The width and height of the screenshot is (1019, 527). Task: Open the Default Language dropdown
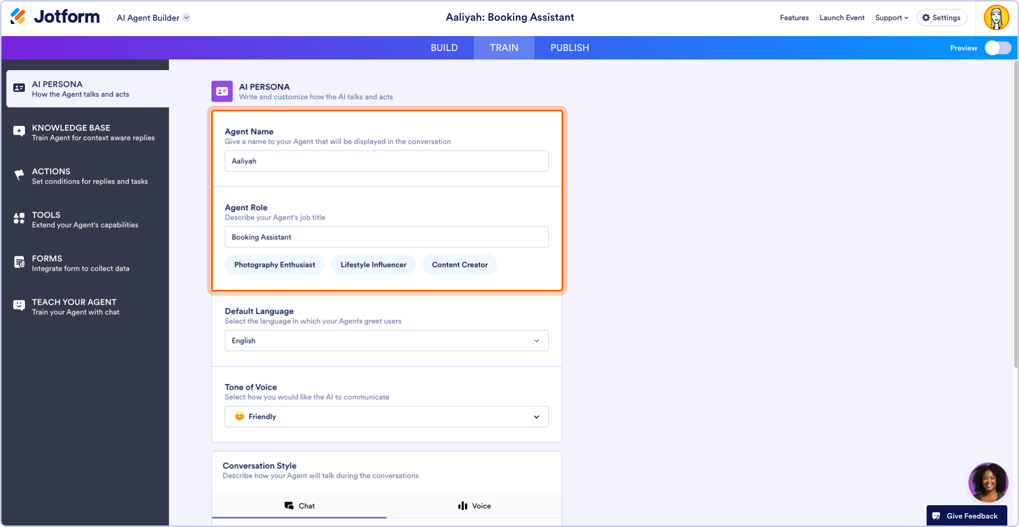pos(386,341)
